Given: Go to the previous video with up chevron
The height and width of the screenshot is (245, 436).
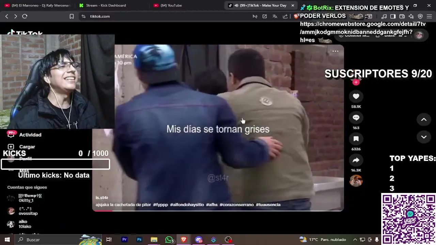Looking at the screenshot, I should (x=424, y=119).
